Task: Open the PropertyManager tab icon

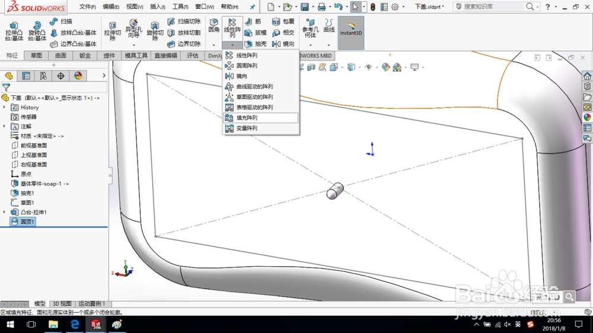Action: click(x=26, y=76)
